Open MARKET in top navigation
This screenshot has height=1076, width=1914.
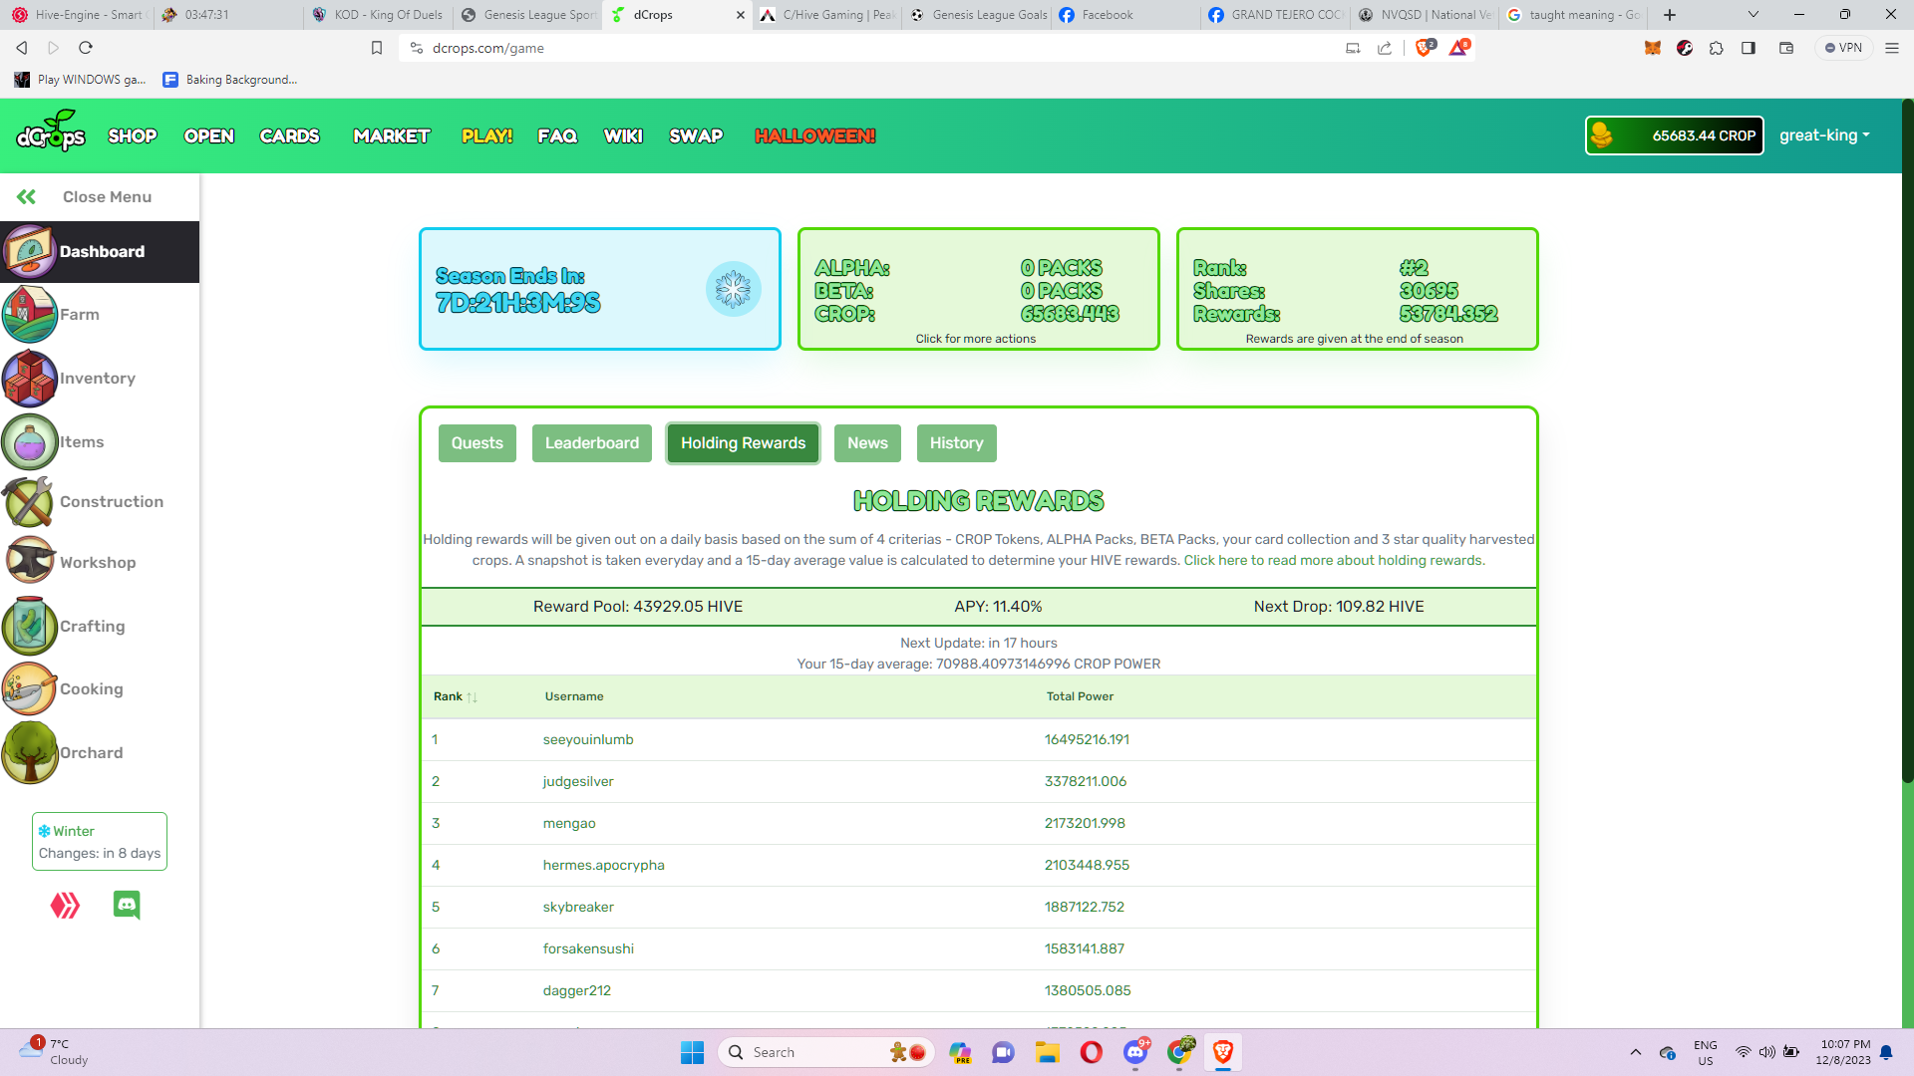point(392,135)
